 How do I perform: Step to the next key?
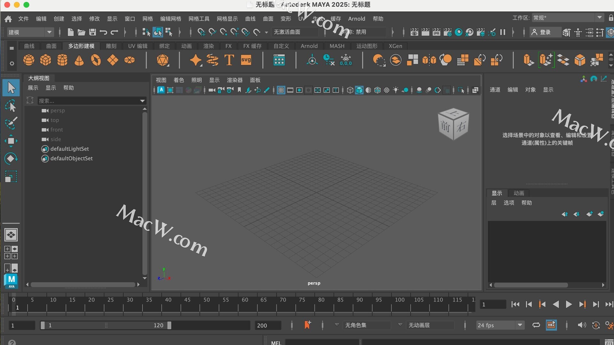tap(582, 304)
